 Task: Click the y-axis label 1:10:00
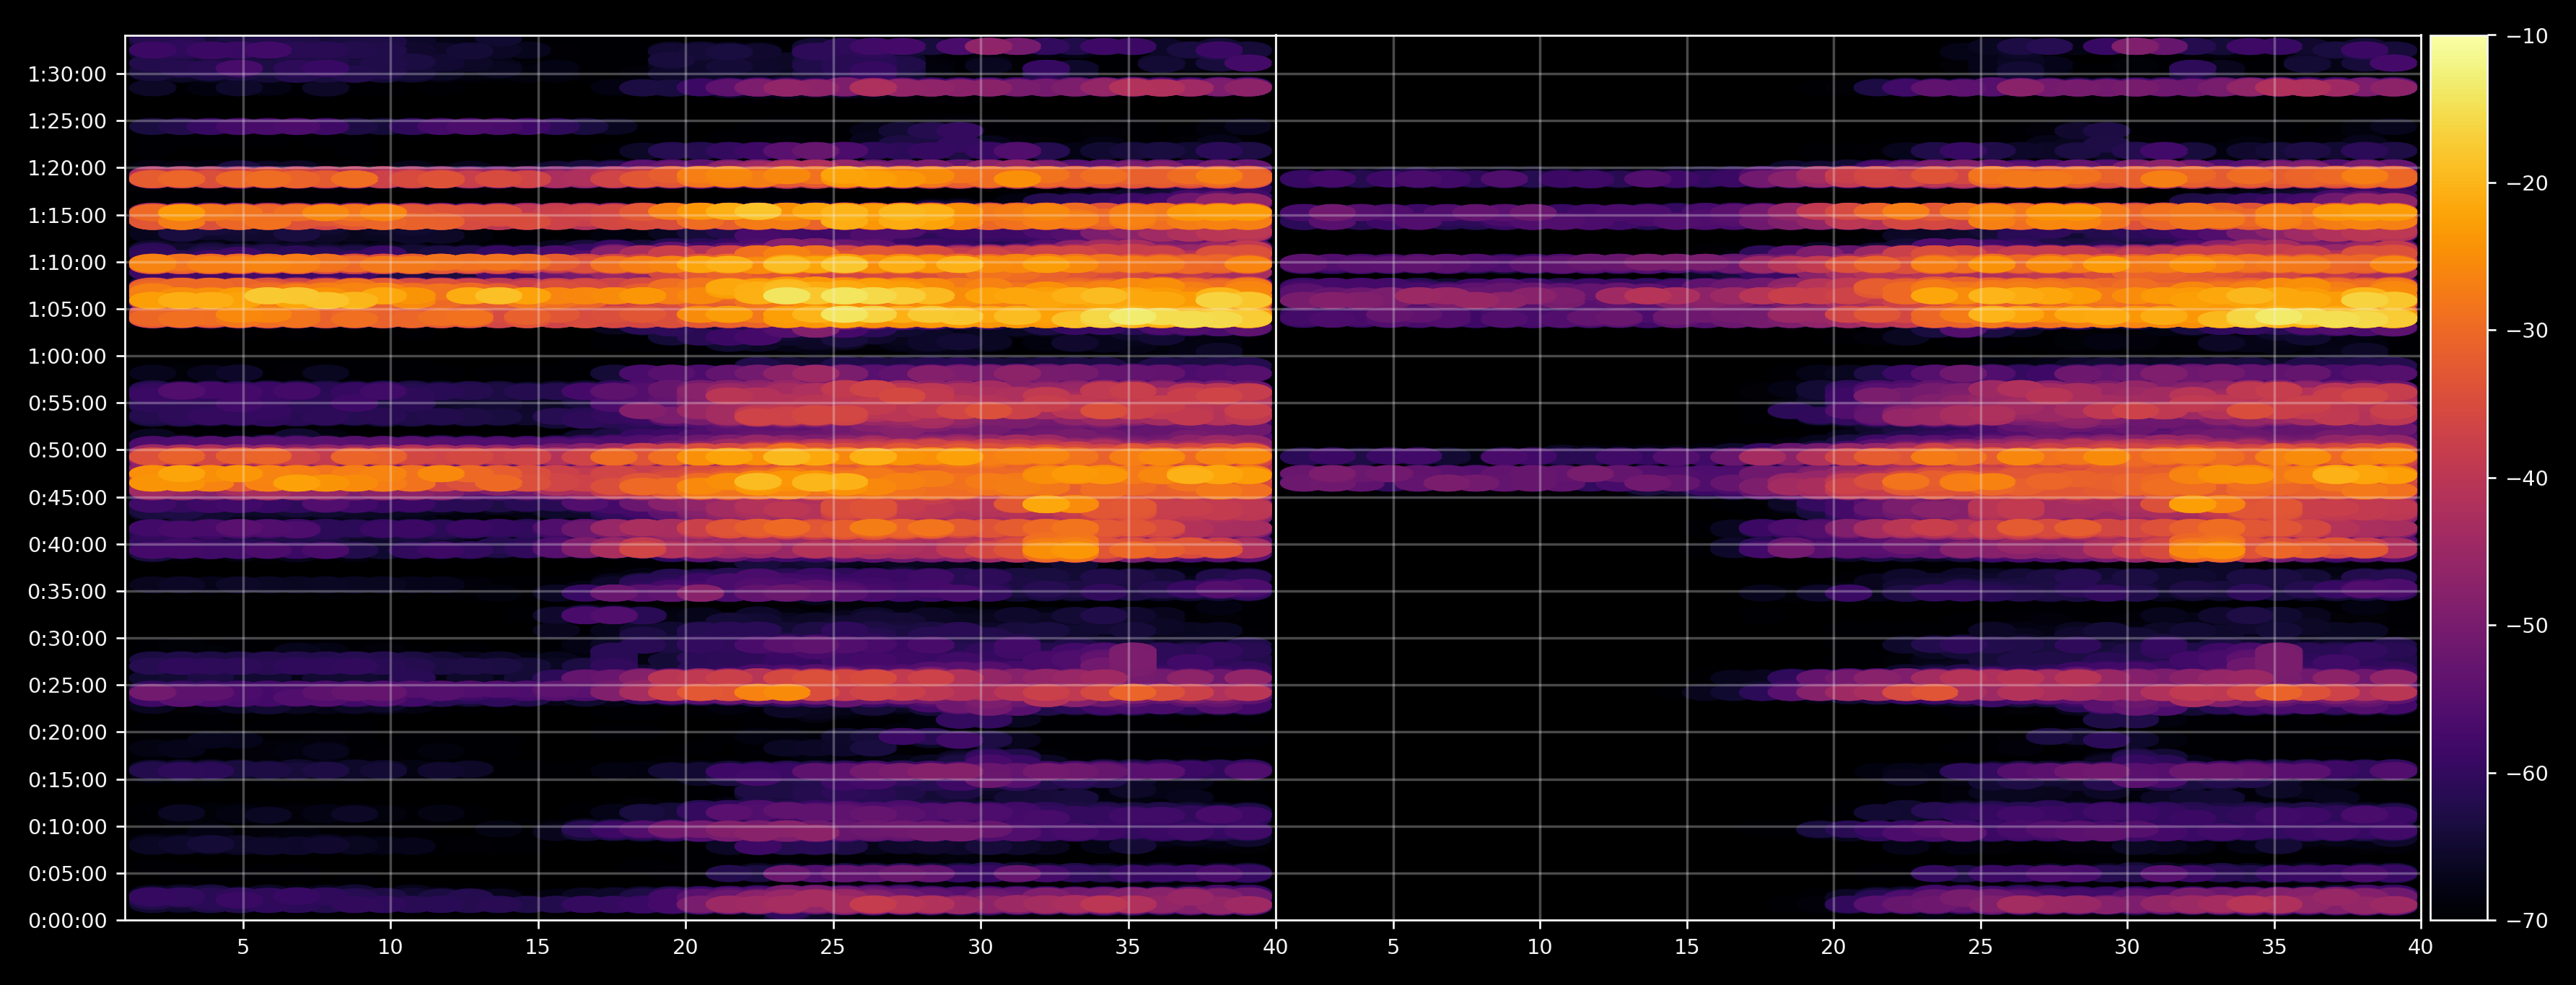click(67, 263)
